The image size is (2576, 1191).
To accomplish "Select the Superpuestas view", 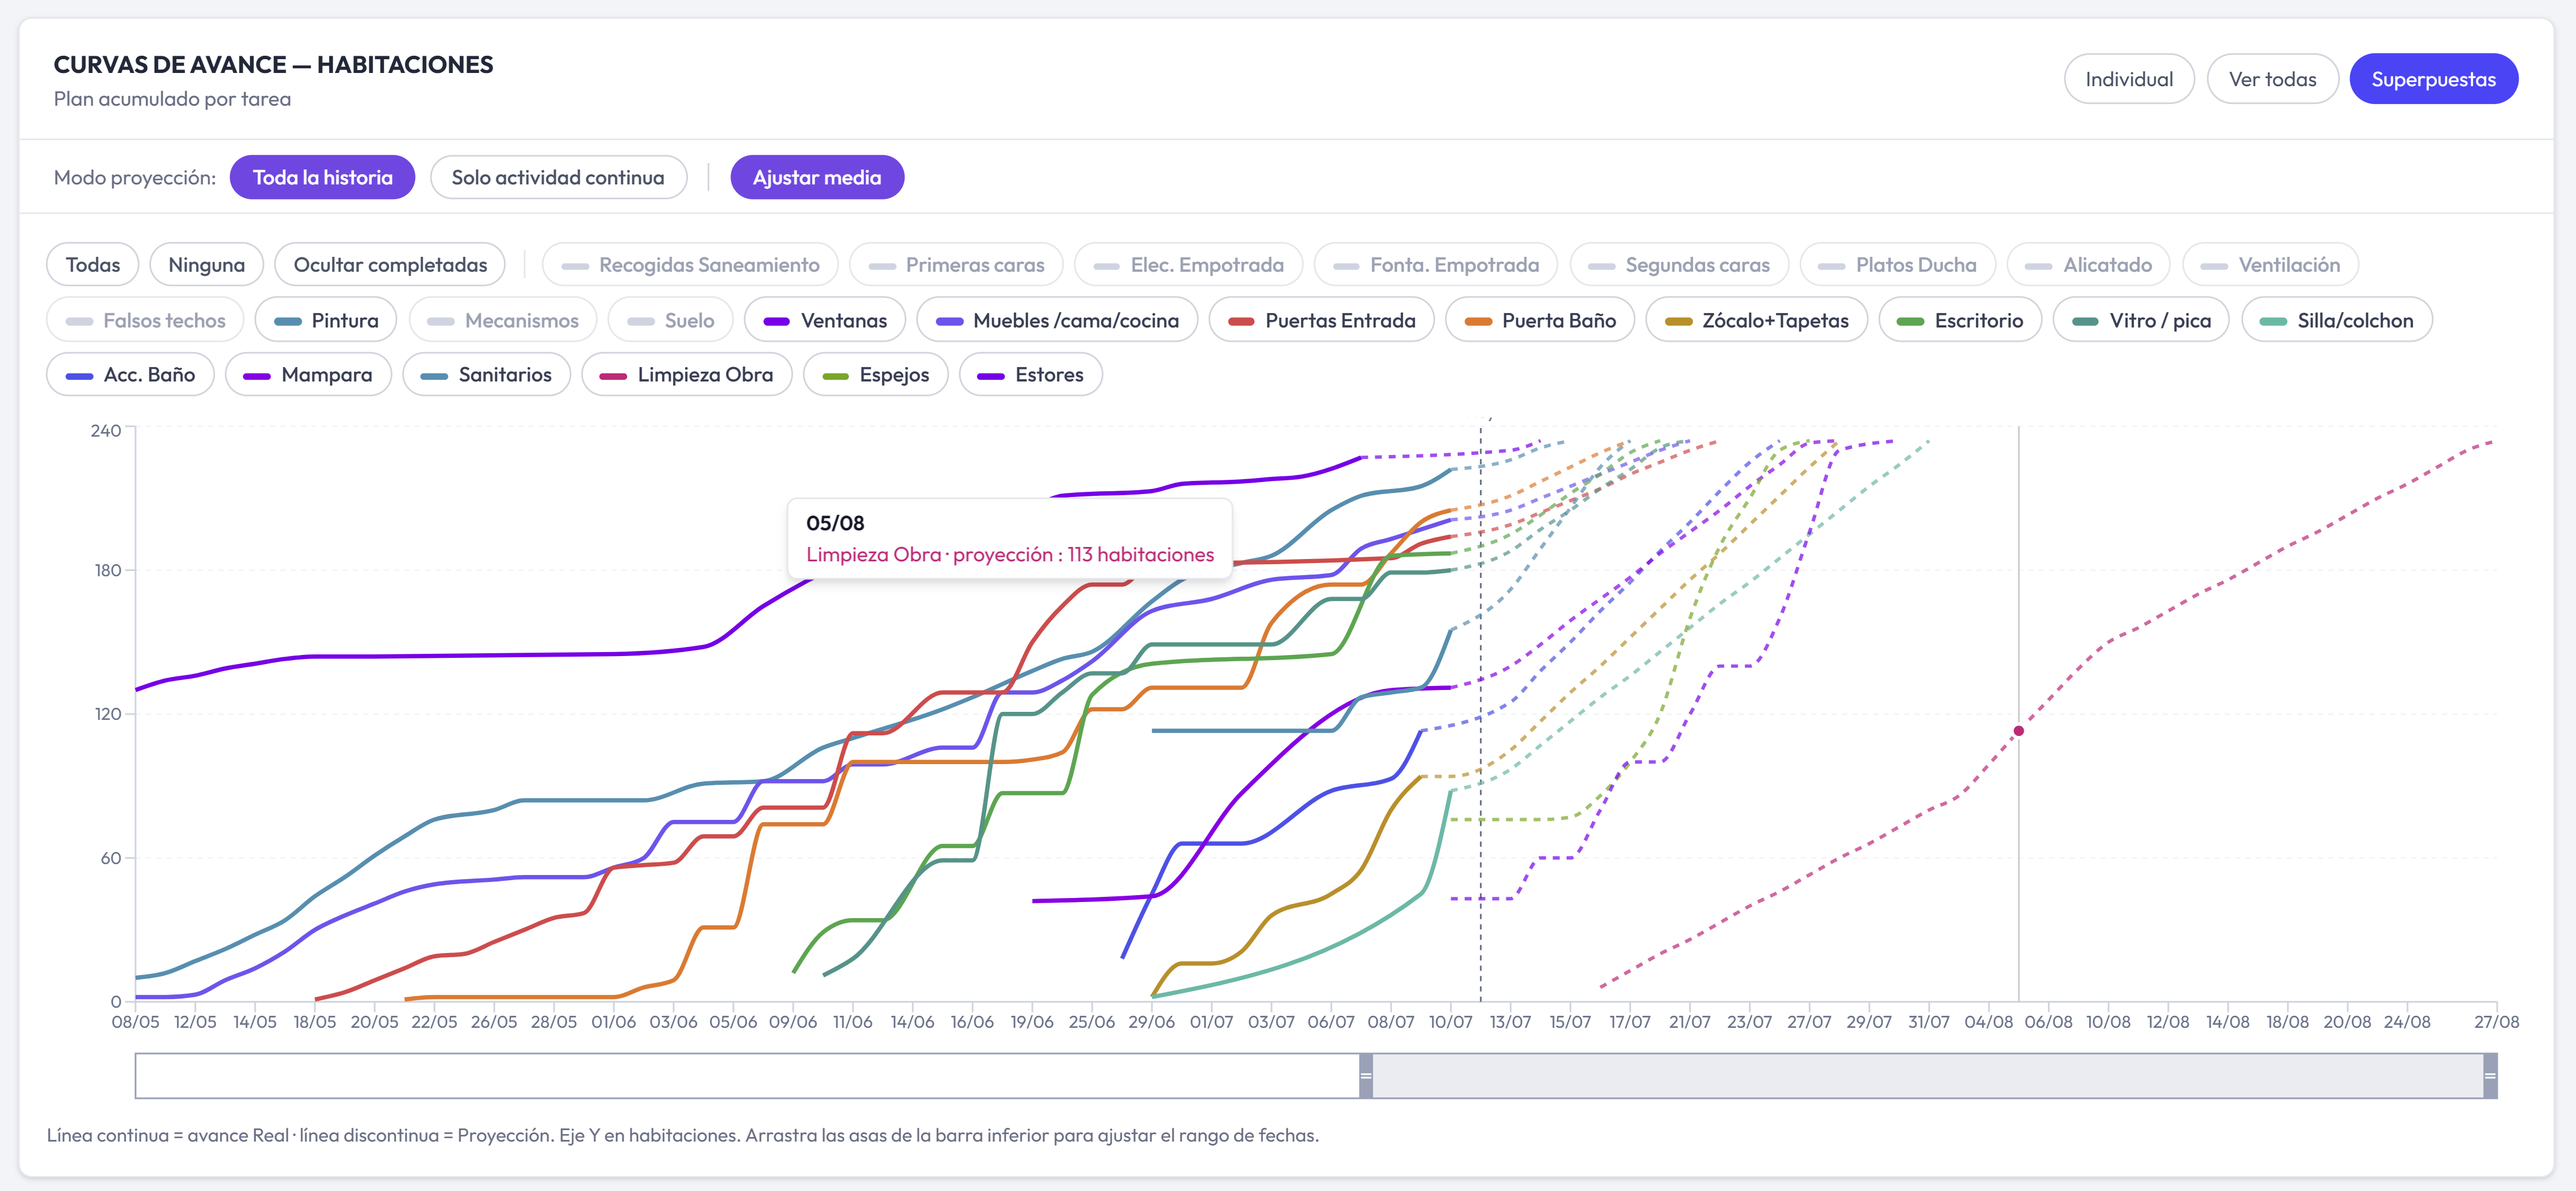I will (x=2433, y=79).
